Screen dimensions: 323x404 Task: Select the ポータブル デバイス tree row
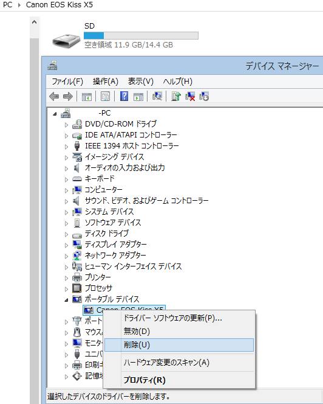112,299
